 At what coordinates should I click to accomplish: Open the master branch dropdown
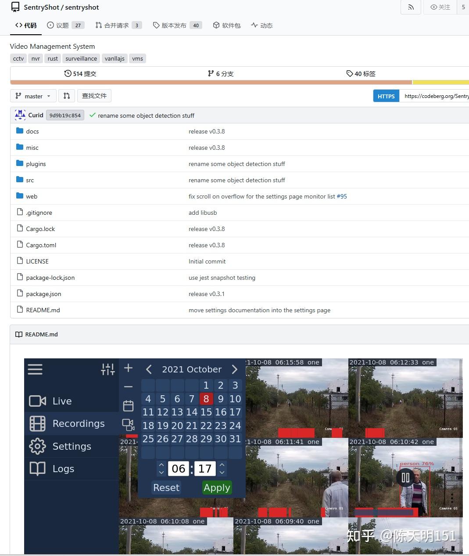pos(32,95)
